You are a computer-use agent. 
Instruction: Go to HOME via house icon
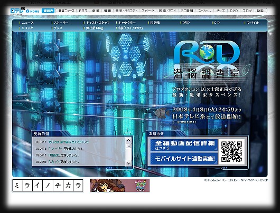(x=33, y=11)
